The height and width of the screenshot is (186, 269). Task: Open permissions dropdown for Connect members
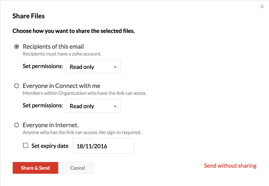[x=93, y=106]
